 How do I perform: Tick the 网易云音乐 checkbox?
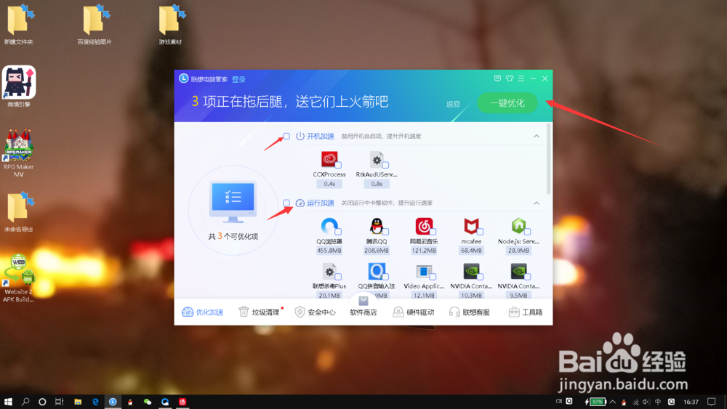pyautogui.click(x=433, y=232)
